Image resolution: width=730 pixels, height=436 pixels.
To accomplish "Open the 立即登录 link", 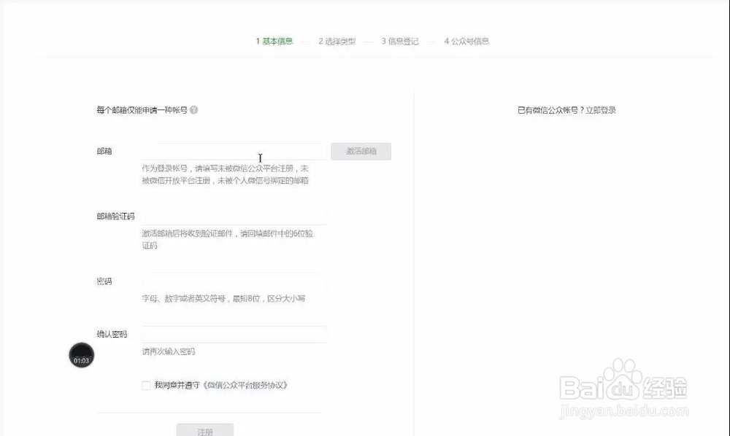I will (x=601, y=110).
